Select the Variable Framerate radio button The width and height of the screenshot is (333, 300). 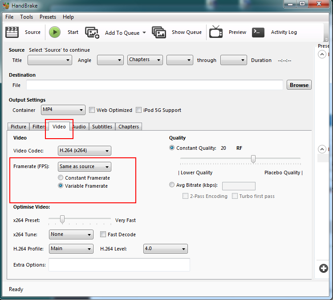click(x=61, y=185)
